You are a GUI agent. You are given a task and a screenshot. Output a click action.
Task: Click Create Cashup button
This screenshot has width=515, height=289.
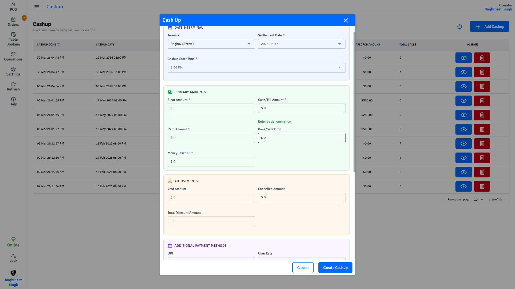(335, 268)
